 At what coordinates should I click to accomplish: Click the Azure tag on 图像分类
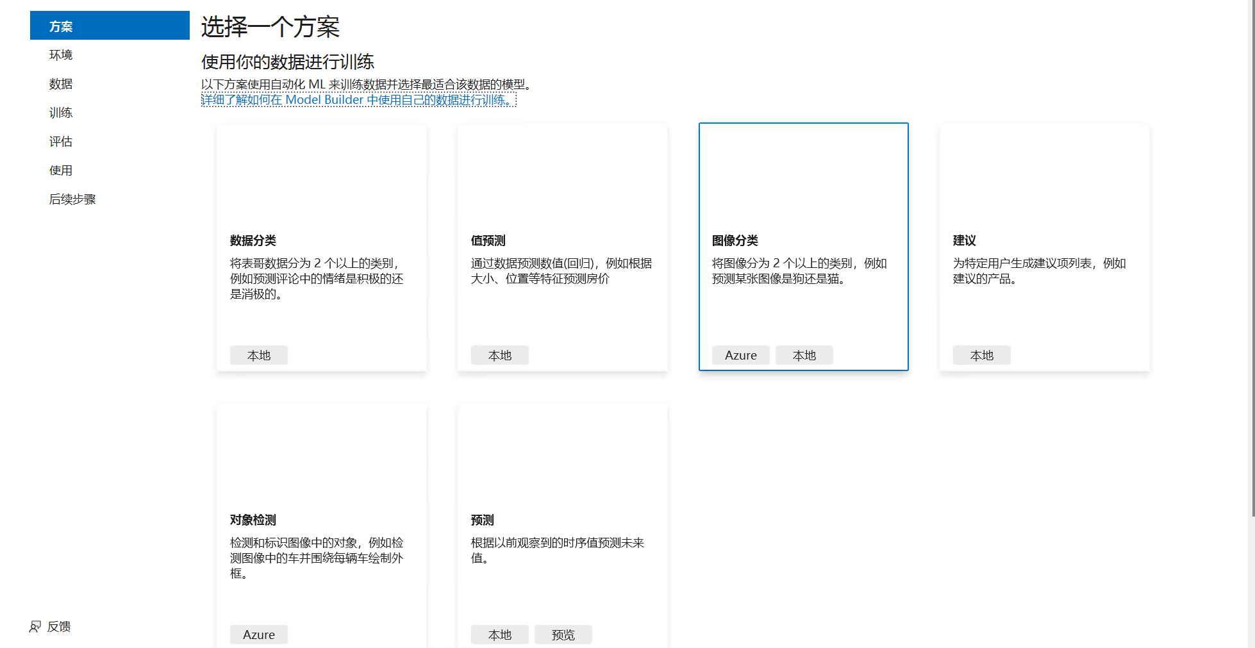[740, 355]
